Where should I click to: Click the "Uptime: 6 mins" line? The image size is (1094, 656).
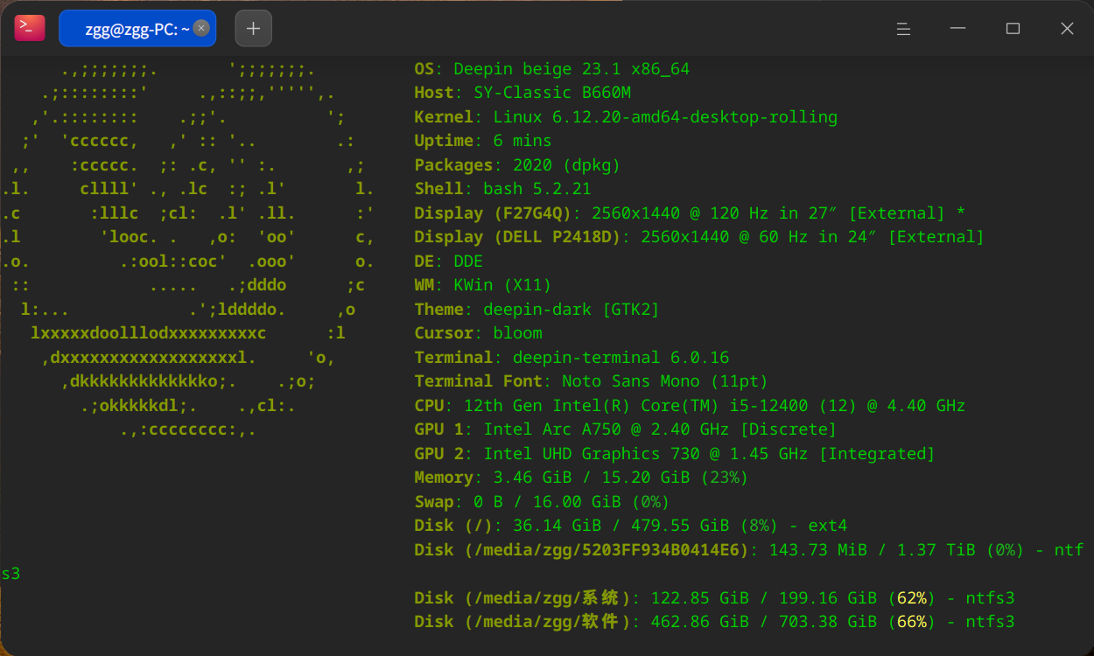coord(483,141)
